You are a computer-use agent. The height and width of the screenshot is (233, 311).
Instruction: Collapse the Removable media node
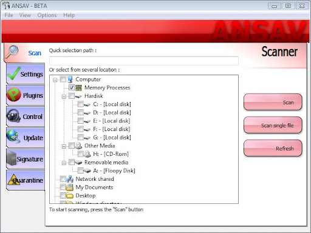point(64,163)
